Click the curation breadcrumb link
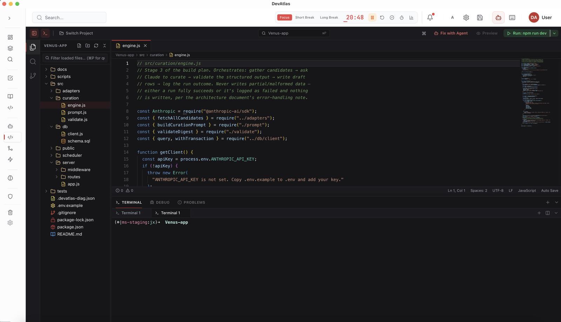 click(157, 55)
